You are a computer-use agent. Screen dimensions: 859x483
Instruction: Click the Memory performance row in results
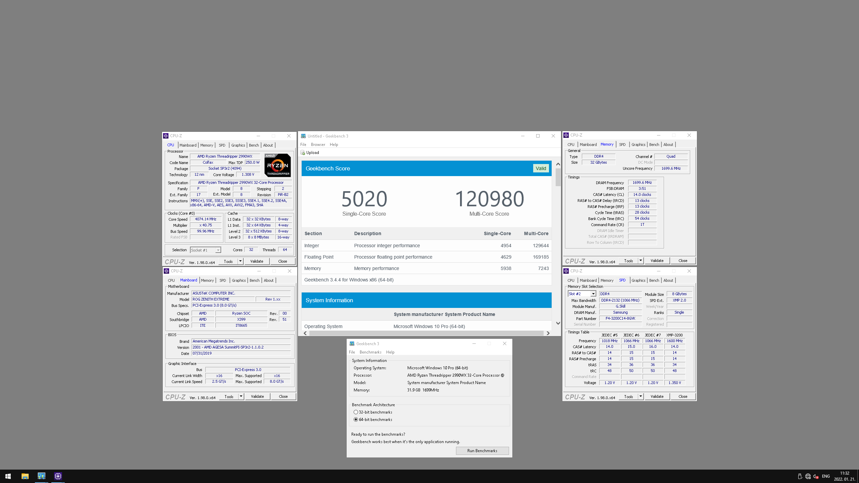tap(426, 268)
